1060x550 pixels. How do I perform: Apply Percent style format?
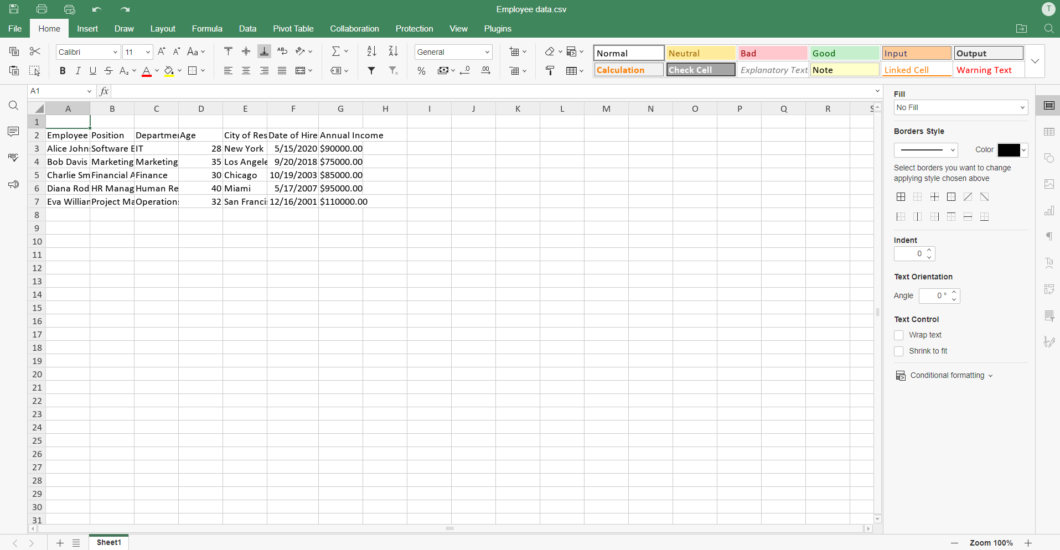421,70
